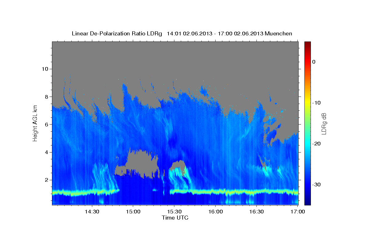
Task: Click the colorbar value -20
Action: [317, 144]
